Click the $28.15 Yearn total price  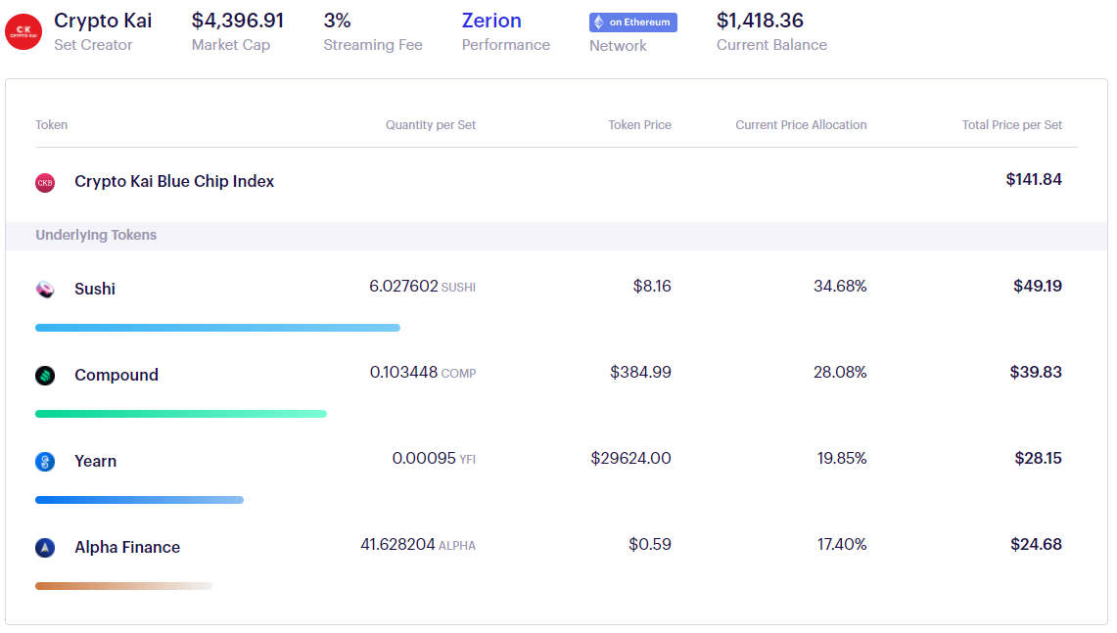pos(1039,459)
